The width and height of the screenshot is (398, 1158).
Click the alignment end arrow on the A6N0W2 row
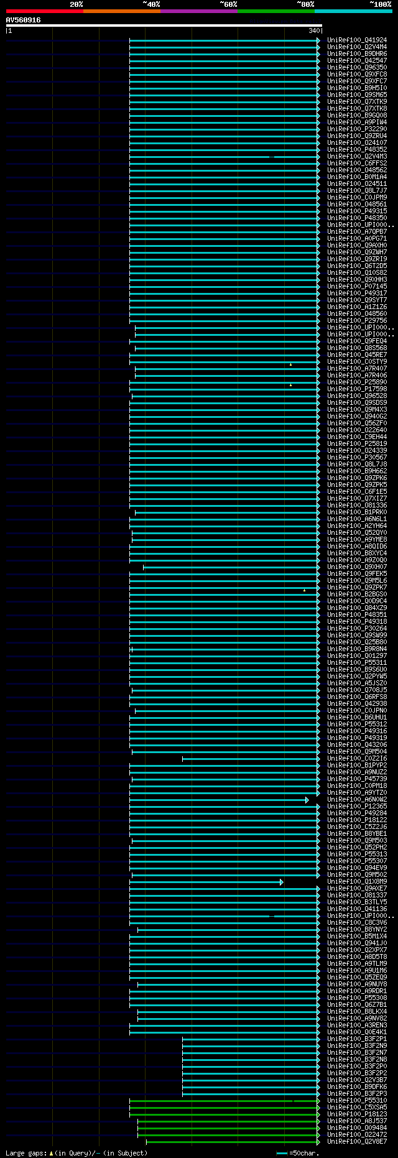307,800
